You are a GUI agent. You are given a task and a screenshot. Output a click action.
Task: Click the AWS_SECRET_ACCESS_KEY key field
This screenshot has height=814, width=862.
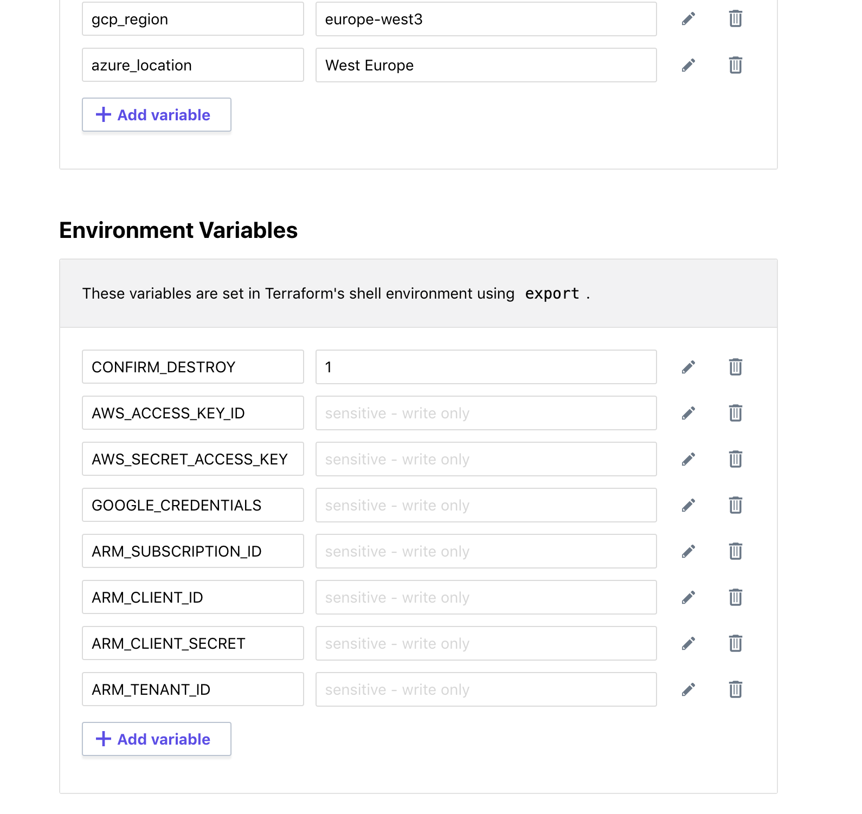click(193, 459)
